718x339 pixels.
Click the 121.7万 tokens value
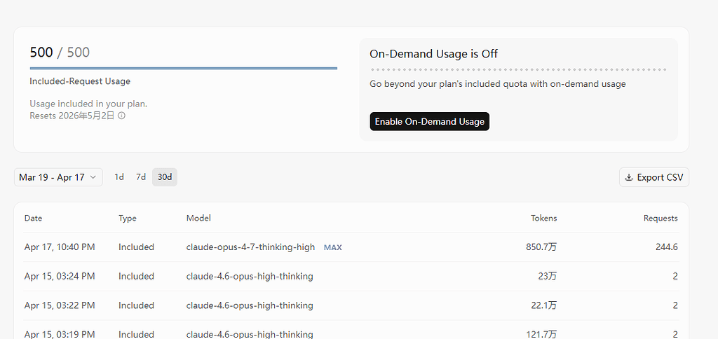pyautogui.click(x=542, y=334)
